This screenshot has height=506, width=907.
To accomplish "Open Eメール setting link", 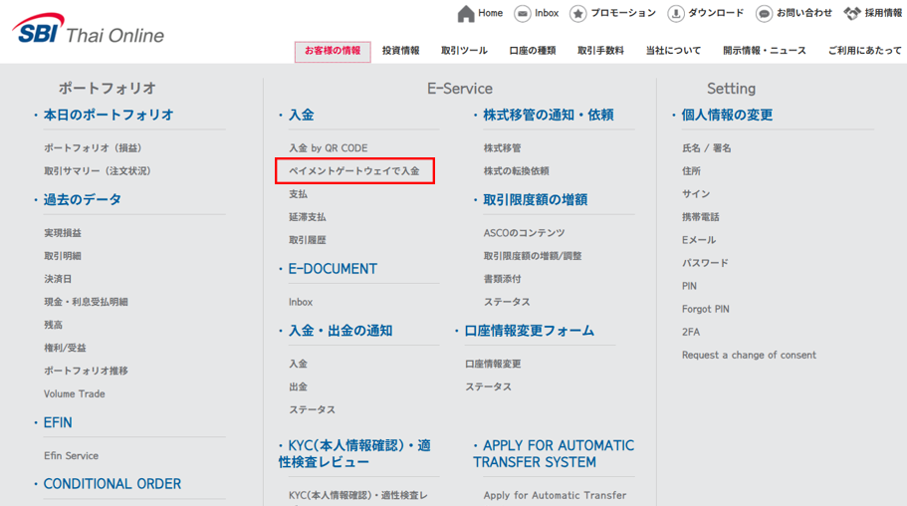I will 699,240.
